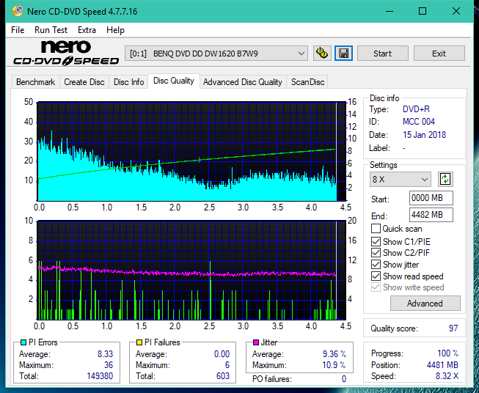Viewport: 479px width, 393px height.
Task: Click the PI Failures maximum 6
Action: point(227,365)
